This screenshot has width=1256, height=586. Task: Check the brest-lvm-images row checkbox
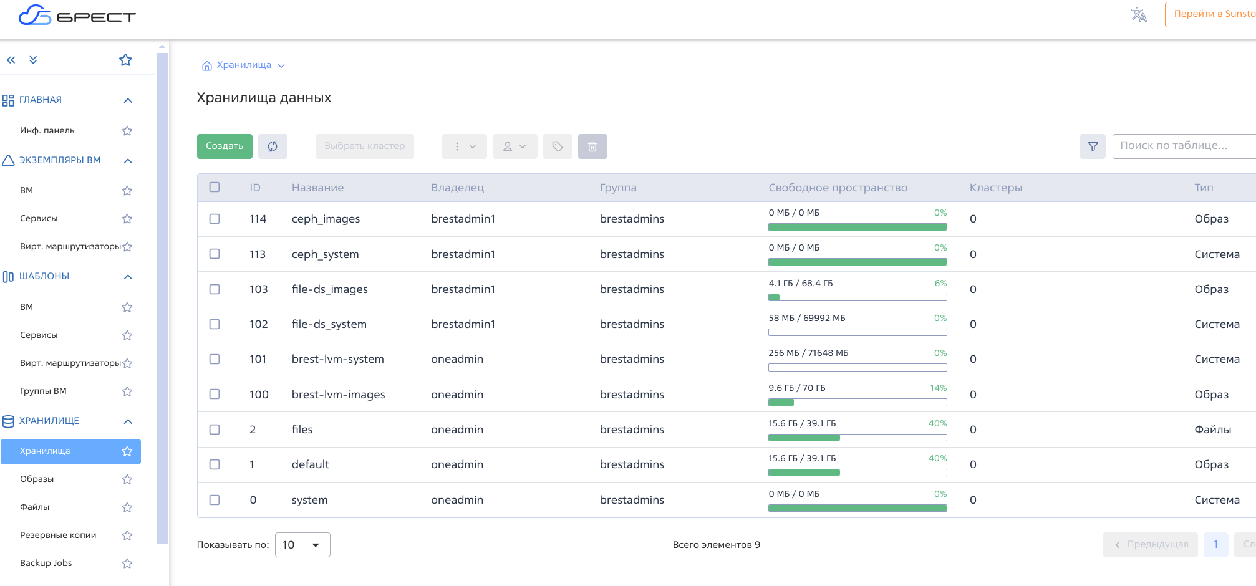point(215,394)
